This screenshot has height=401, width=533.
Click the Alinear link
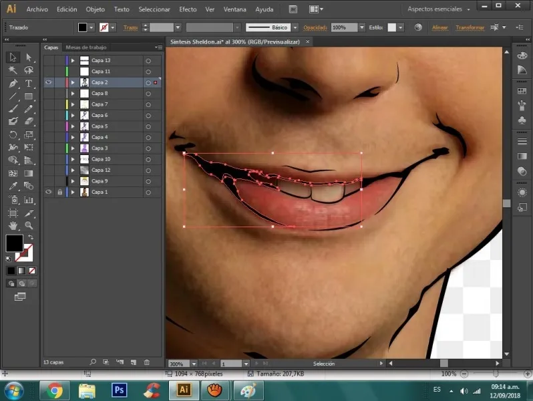pyautogui.click(x=440, y=27)
